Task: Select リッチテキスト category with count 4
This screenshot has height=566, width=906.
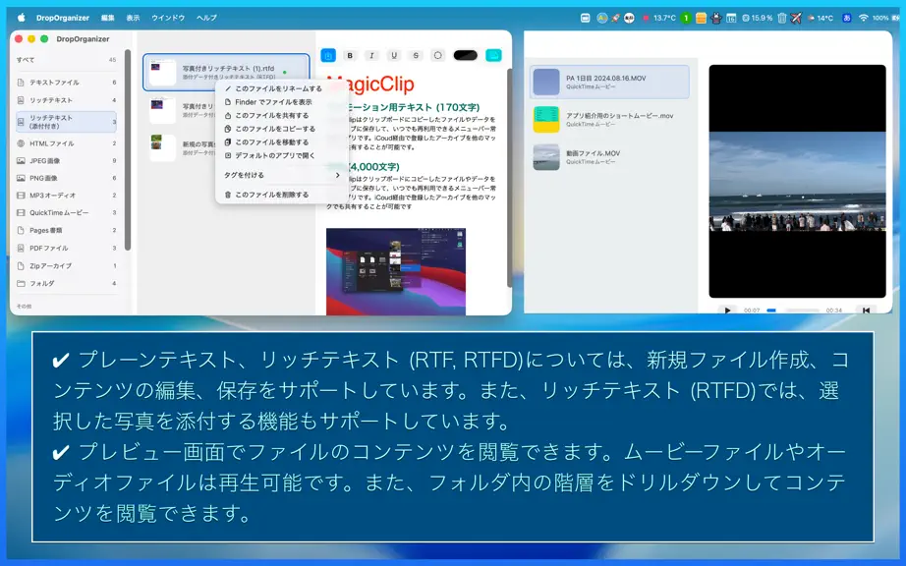Action: [66, 100]
